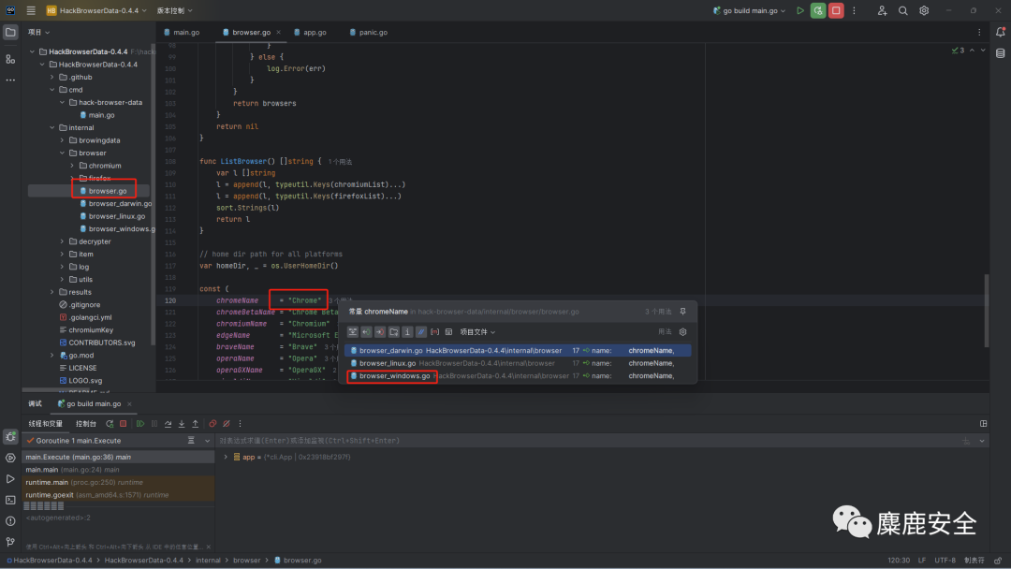The width and height of the screenshot is (1011, 569).
Task: Open settings gear in usages popup
Action: [x=682, y=332]
